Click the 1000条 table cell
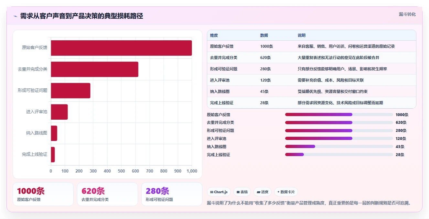The image size is (429, 219). (267, 46)
